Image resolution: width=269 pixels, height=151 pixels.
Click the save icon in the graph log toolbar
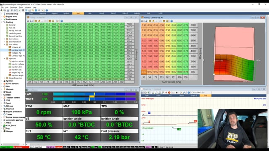142,93
